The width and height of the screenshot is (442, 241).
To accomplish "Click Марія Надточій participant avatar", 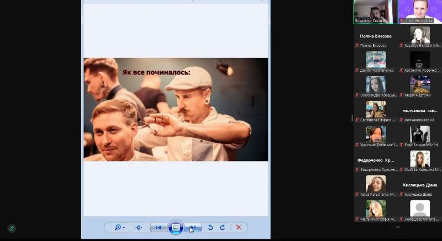I will (x=420, y=84).
